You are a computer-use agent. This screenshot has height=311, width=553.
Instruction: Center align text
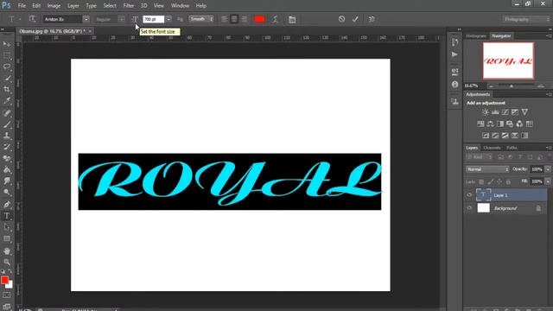[234, 19]
